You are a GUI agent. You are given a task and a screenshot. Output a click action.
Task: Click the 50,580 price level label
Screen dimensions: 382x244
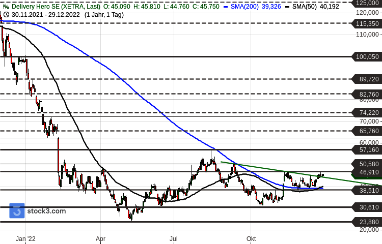point(367,164)
